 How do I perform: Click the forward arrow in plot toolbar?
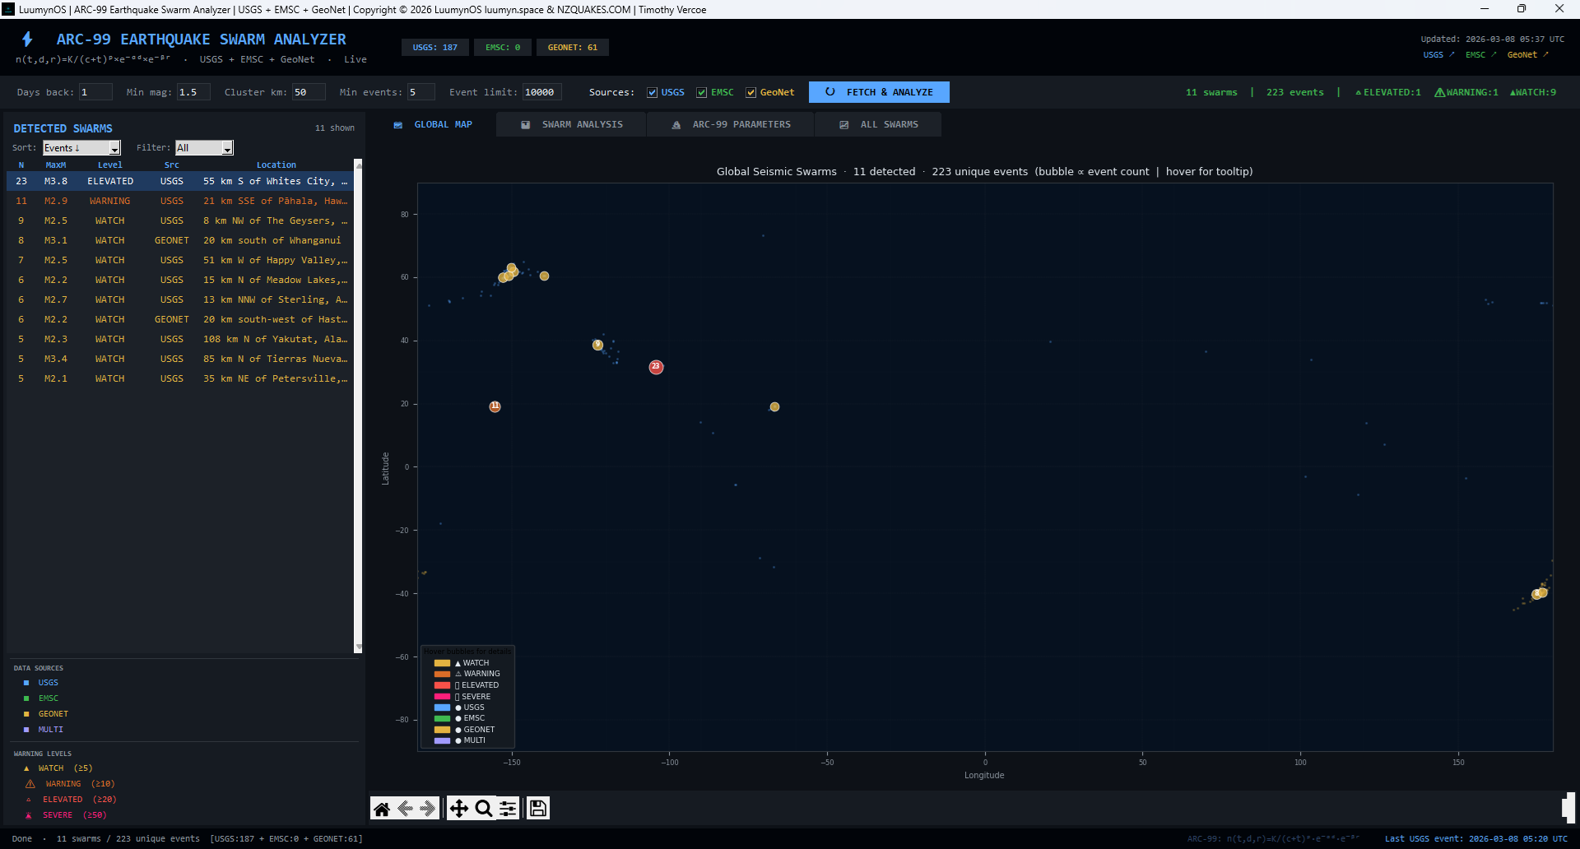pyautogui.click(x=428, y=809)
